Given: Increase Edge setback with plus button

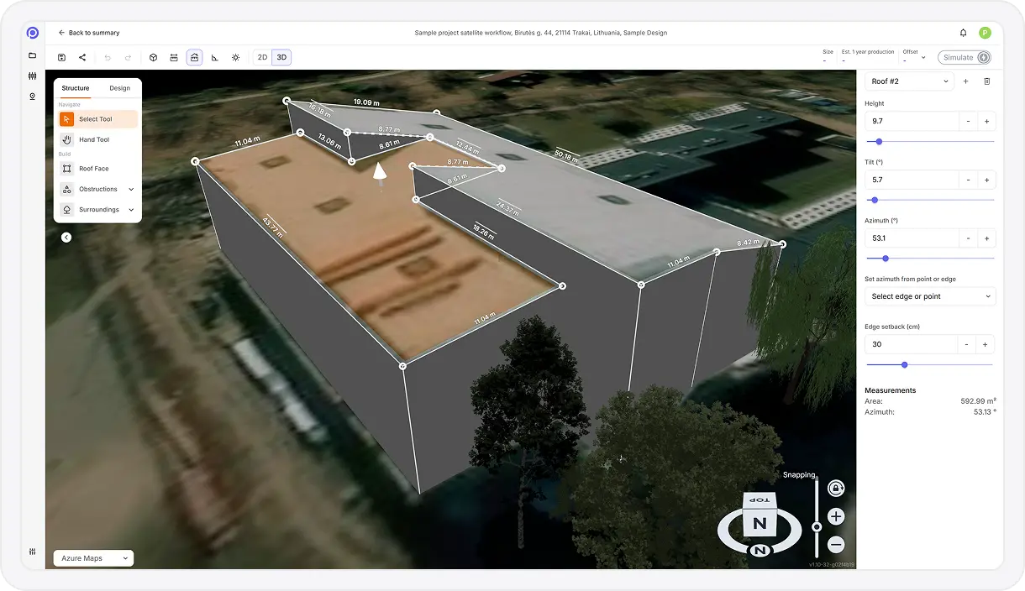Looking at the screenshot, I should point(986,344).
